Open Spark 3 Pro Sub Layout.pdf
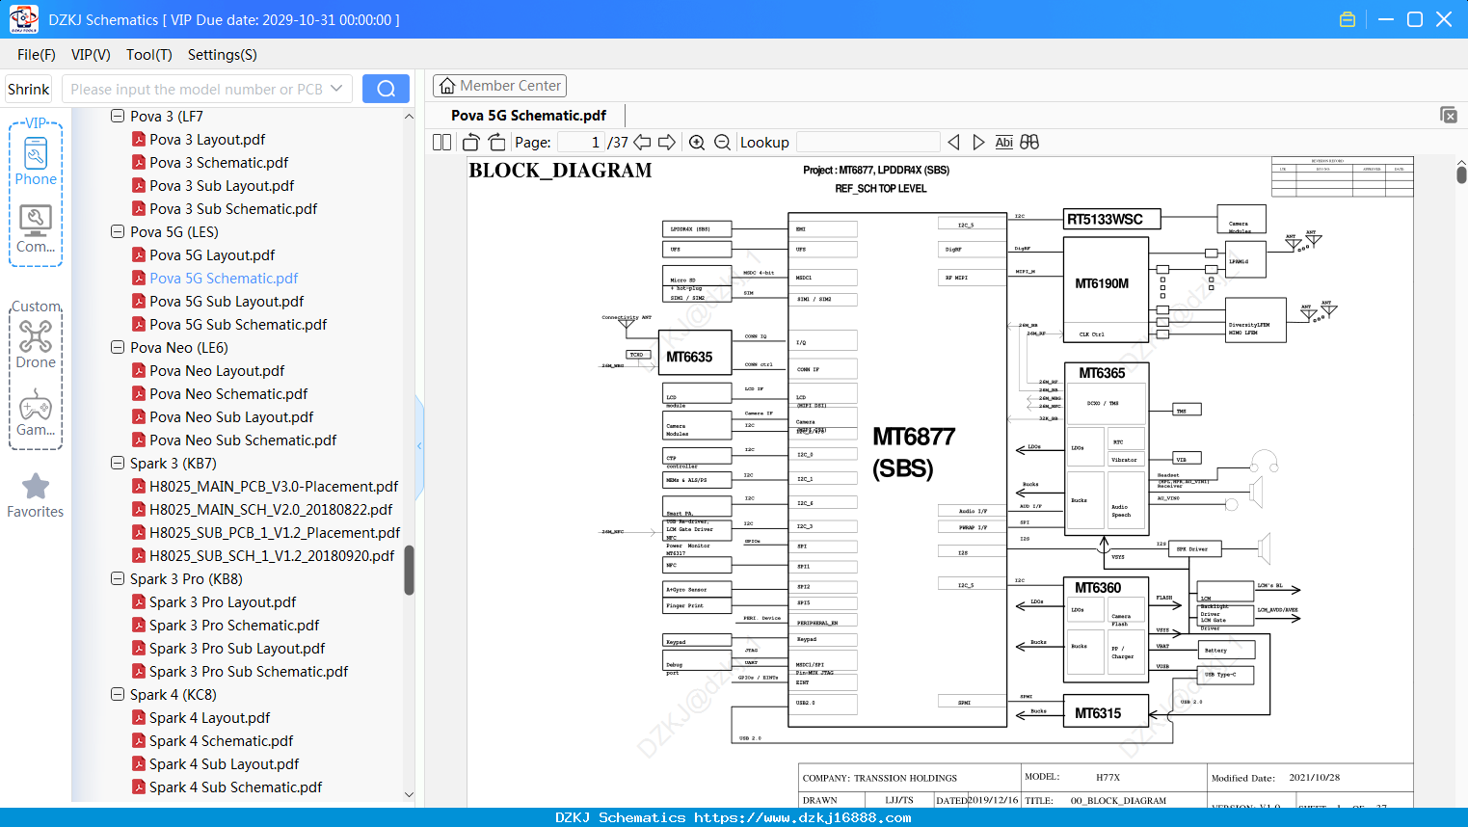Viewport: 1468px width, 827px height. (x=237, y=648)
